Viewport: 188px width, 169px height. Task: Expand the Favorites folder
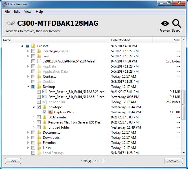click(28, 143)
